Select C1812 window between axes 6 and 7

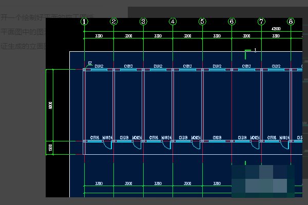tap(246, 67)
